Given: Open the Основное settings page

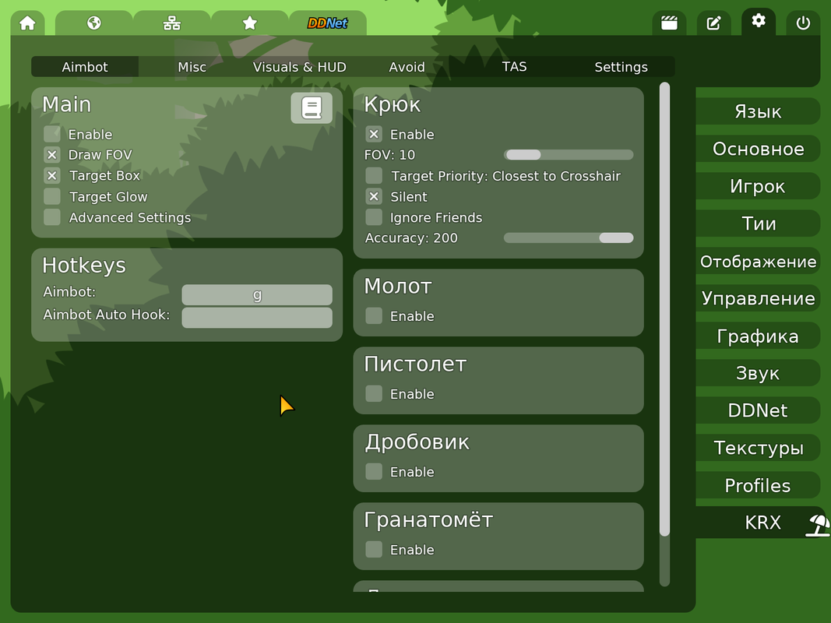Looking at the screenshot, I should click(x=758, y=149).
